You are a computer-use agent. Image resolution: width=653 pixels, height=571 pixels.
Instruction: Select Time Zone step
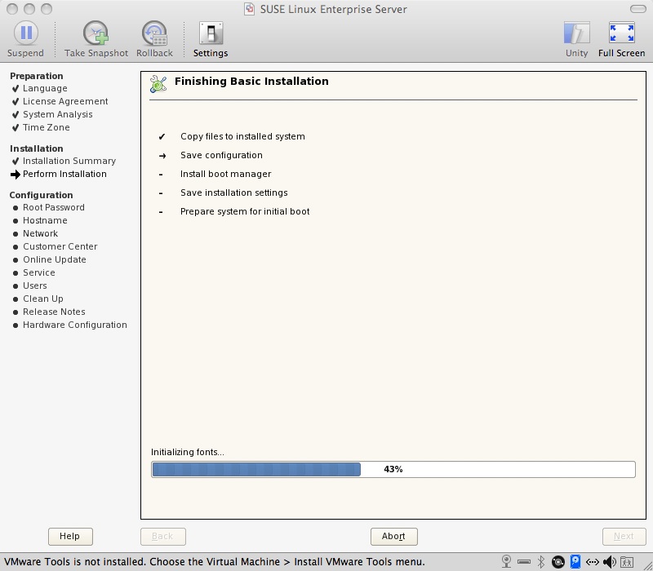click(47, 127)
